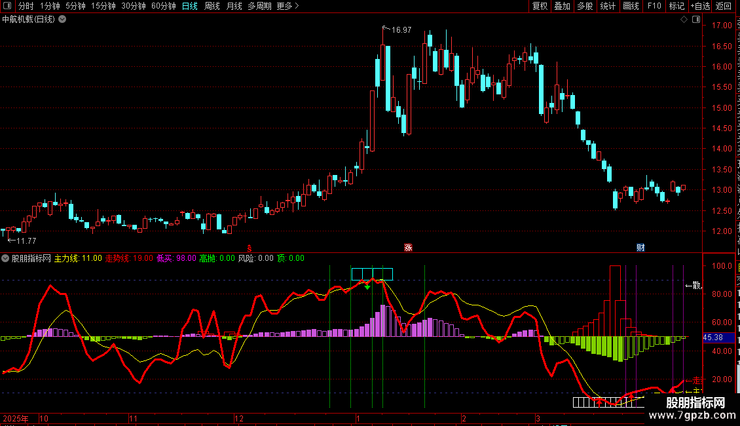Viewport: 740px width, 426px height.
Task: Open 画线 drawing tools
Action: pos(631,6)
